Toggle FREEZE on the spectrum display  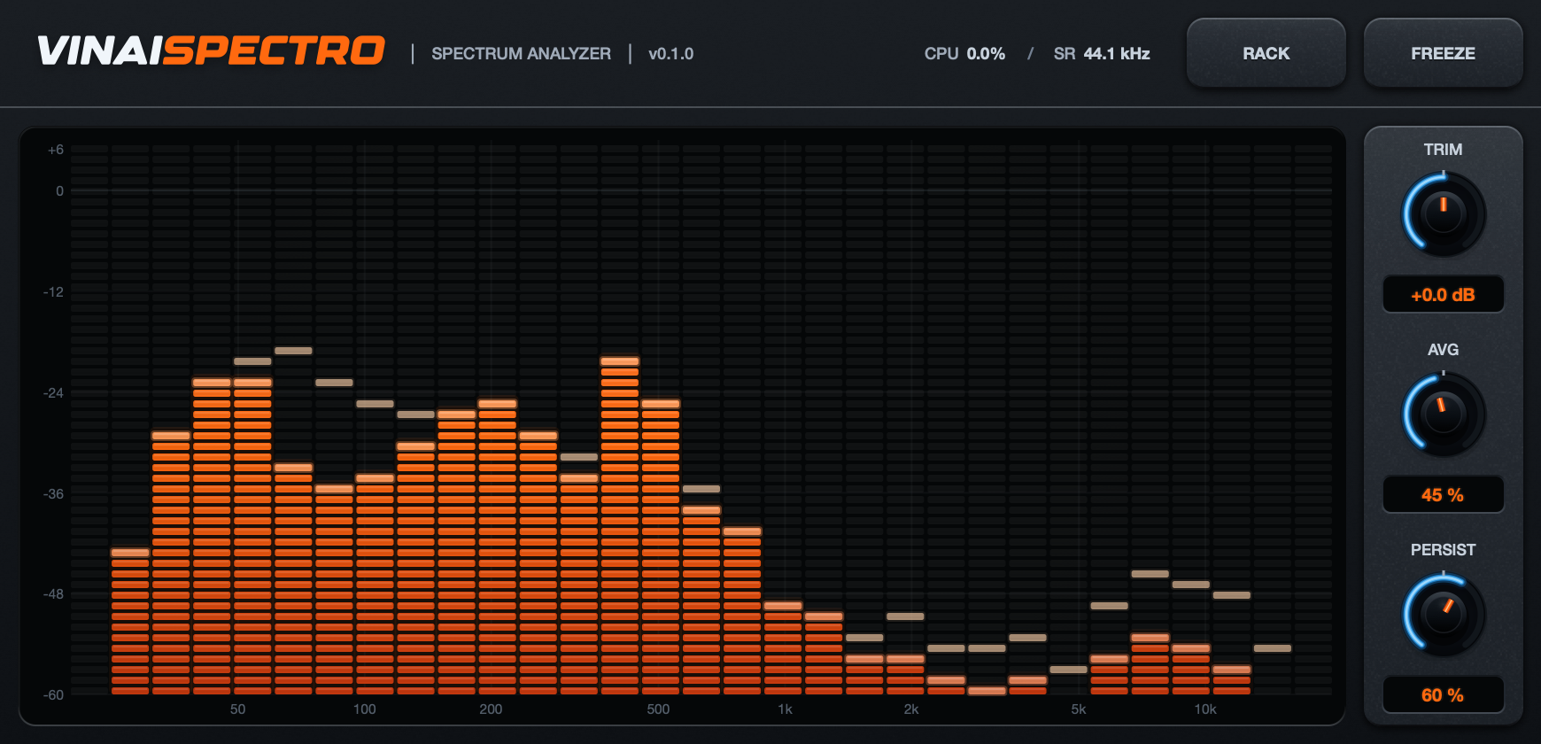click(x=1443, y=53)
